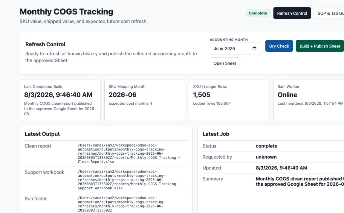The image size is (344, 213).
Task: Click the Last heartbeat timestamp text
Action: click(x=311, y=104)
